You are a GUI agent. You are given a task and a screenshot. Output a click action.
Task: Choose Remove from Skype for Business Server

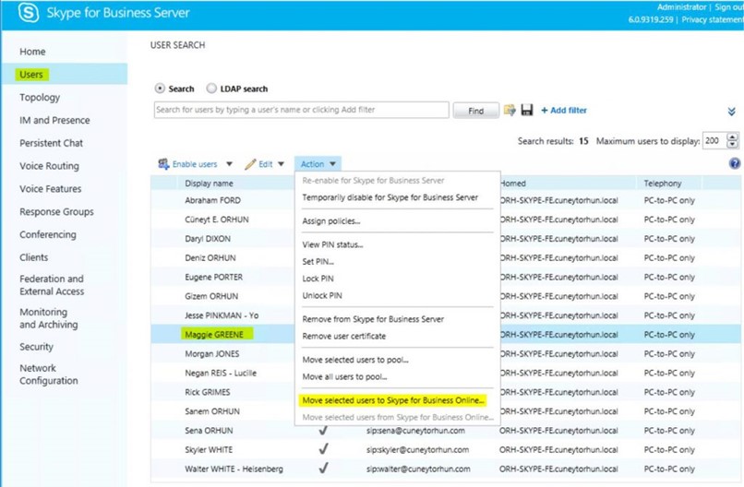pyautogui.click(x=373, y=319)
